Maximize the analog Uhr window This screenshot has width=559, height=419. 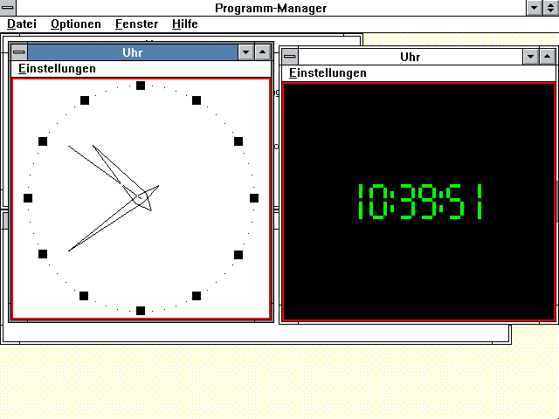[x=263, y=52]
